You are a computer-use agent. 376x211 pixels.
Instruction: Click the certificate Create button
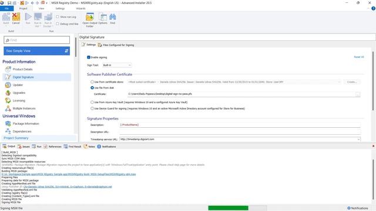click(x=351, y=82)
